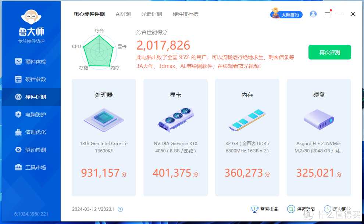Click the 13th Gen Intel Core i5-13600KF text
The width and height of the screenshot is (364, 224).
[104, 147]
